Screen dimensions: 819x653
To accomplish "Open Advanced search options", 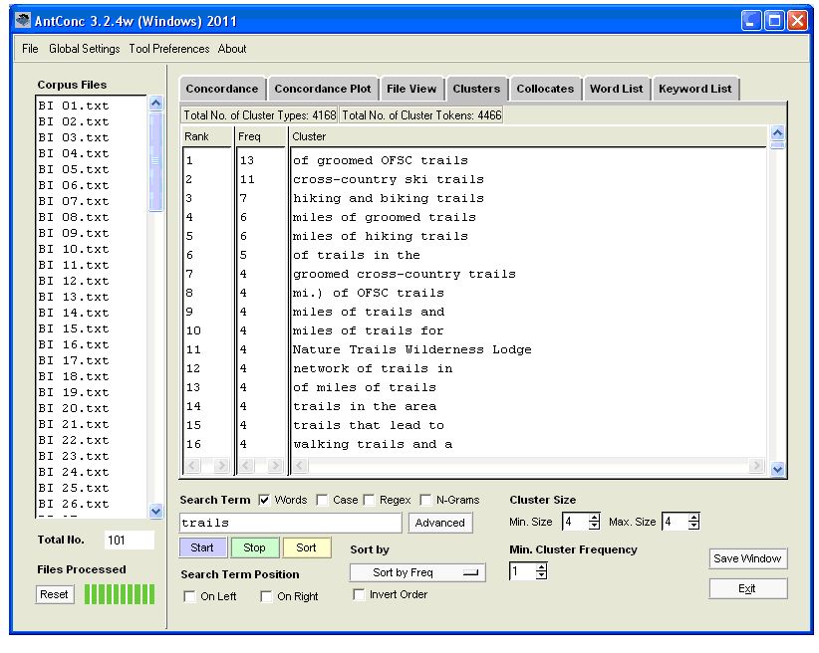I will pos(439,523).
